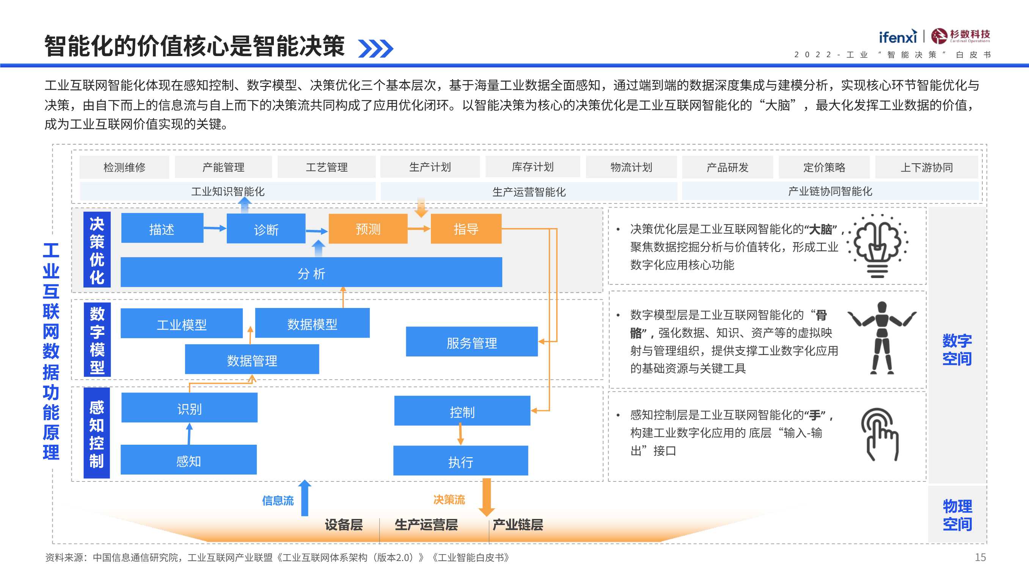This screenshot has height=586, width=1029.
Task: Click the 工业模型 block
Action: (181, 323)
